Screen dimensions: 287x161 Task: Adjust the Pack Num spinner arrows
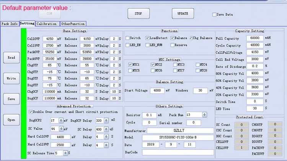click(x=204, y=115)
